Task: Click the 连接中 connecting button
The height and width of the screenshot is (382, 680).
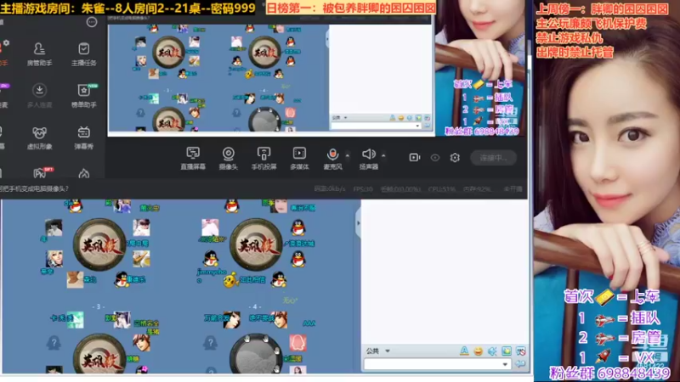Action: click(x=494, y=158)
